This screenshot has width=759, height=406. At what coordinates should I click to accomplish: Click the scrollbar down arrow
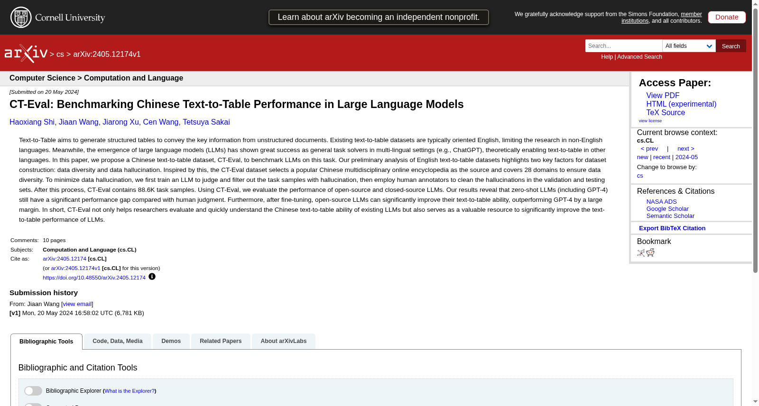tap(755, 402)
